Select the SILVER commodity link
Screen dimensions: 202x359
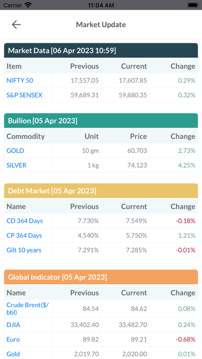(x=16, y=165)
